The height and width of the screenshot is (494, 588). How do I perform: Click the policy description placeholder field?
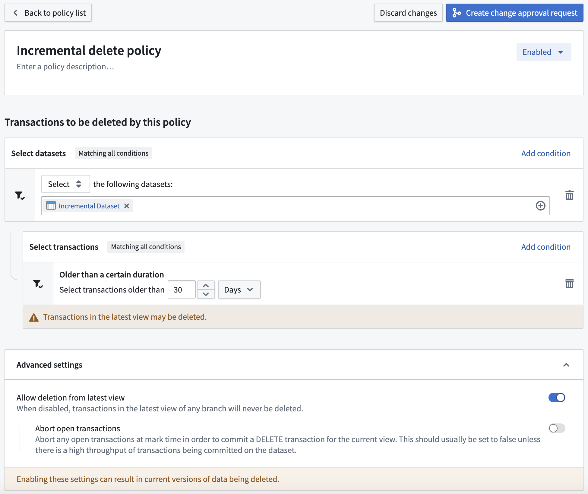(x=65, y=67)
